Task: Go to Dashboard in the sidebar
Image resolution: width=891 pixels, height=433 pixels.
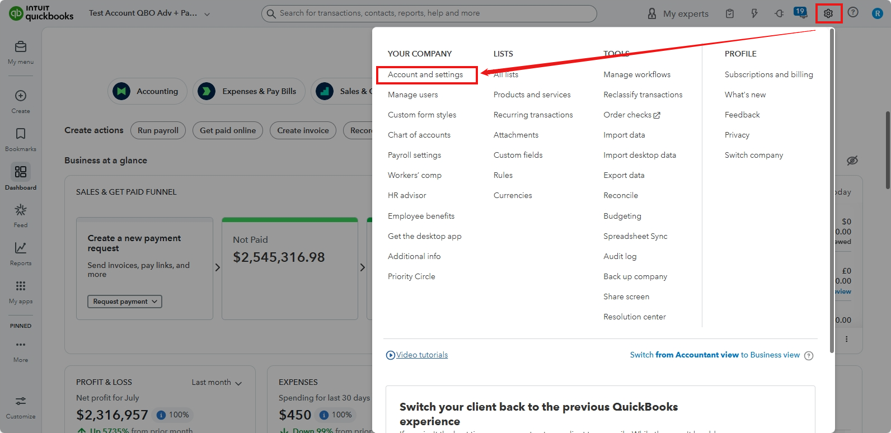Action: click(x=21, y=177)
